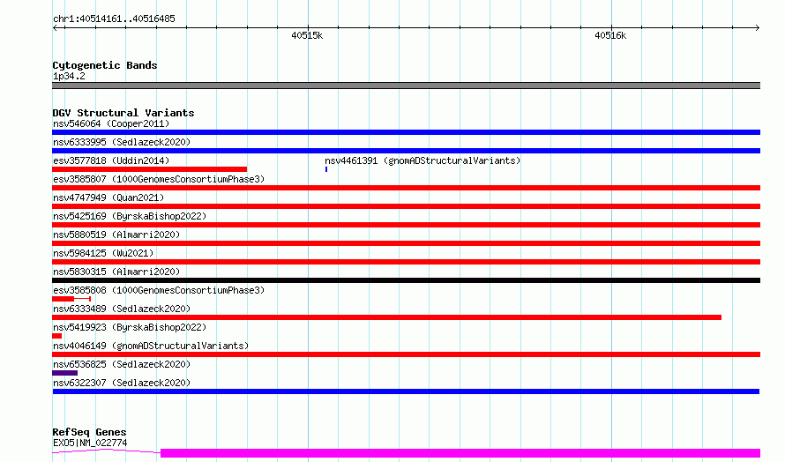Click the Cytogenetic Bands track title
Screen dimensions: 785x462
[105, 65]
